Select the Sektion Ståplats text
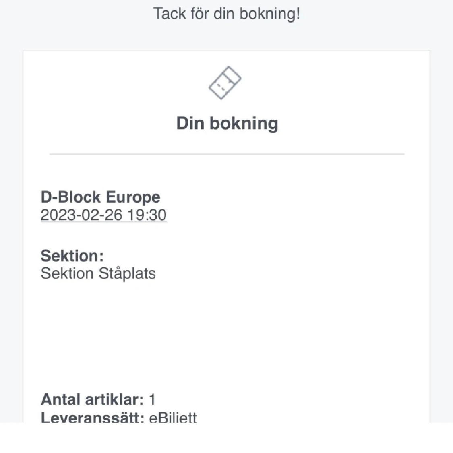Viewport: 453px width, 453px height. click(x=98, y=273)
